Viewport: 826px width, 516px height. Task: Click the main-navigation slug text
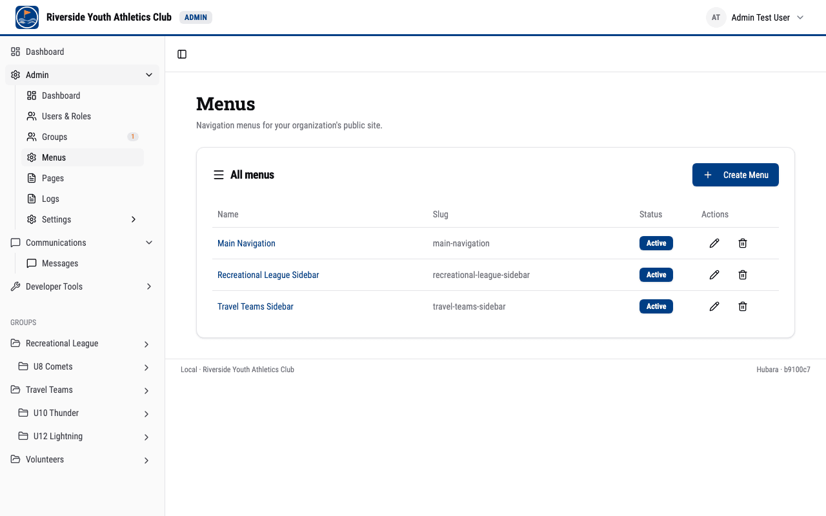pos(461,243)
